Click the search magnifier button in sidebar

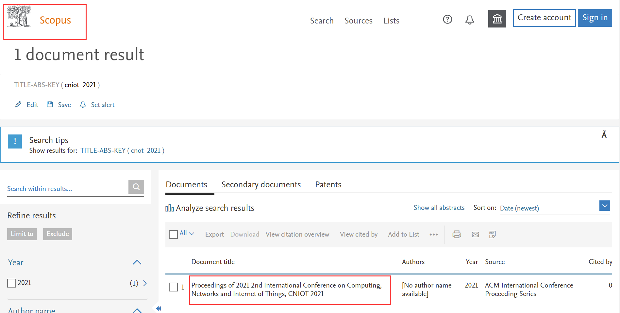point(136,187)
